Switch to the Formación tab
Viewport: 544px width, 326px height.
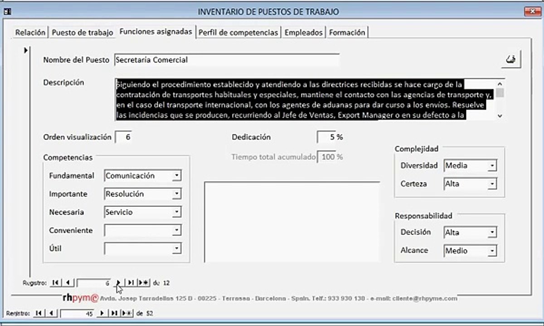coord(347,33)
